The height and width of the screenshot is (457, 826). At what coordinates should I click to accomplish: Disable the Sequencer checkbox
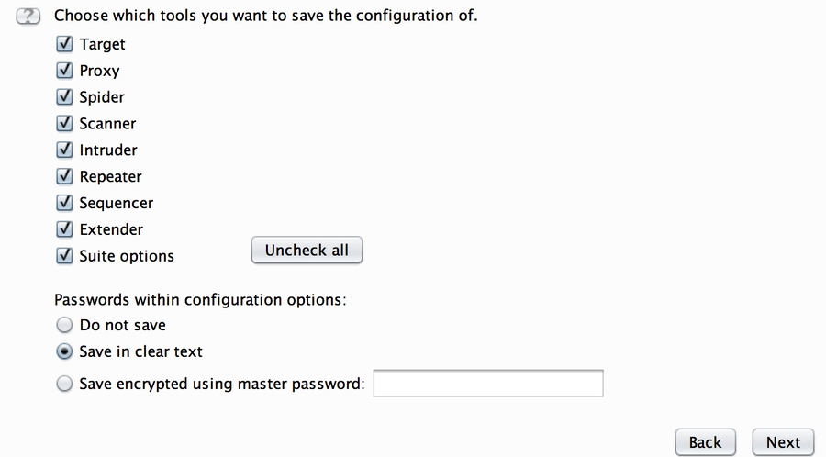coord(64,203)
